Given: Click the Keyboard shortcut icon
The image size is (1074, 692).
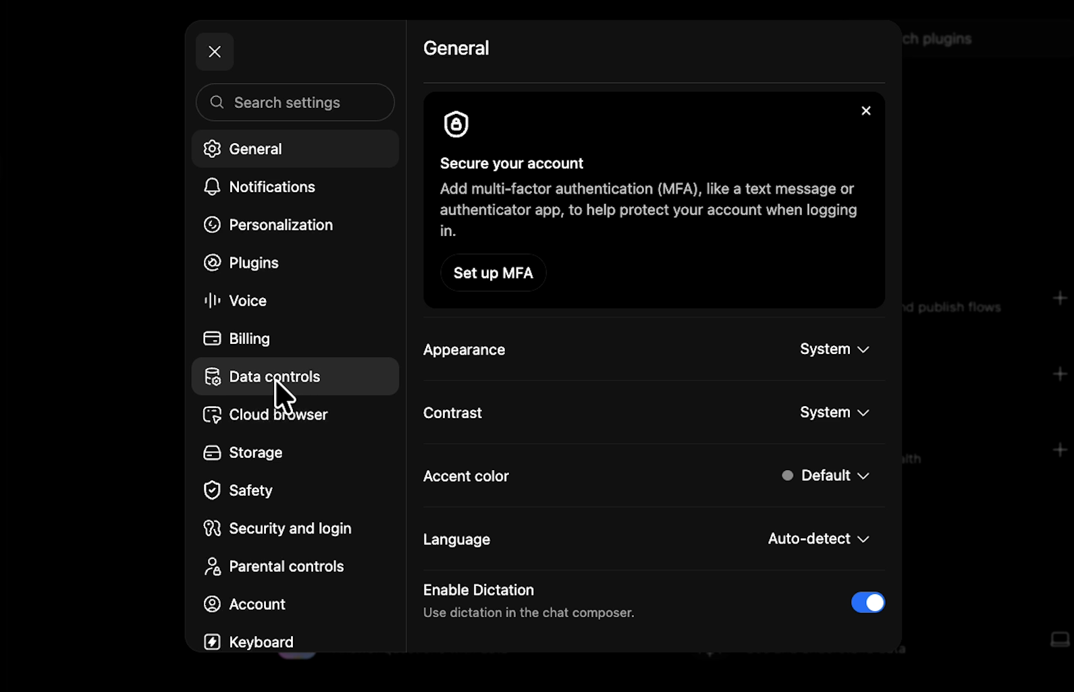Looking at the screenshot, I should point(212,641).
